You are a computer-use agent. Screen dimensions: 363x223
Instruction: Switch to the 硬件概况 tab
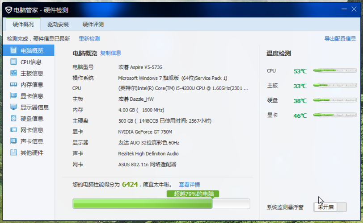pos(23,24)
